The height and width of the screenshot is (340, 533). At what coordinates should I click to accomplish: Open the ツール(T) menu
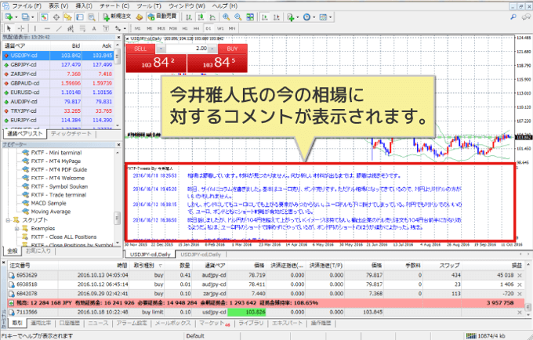[149, 5]
